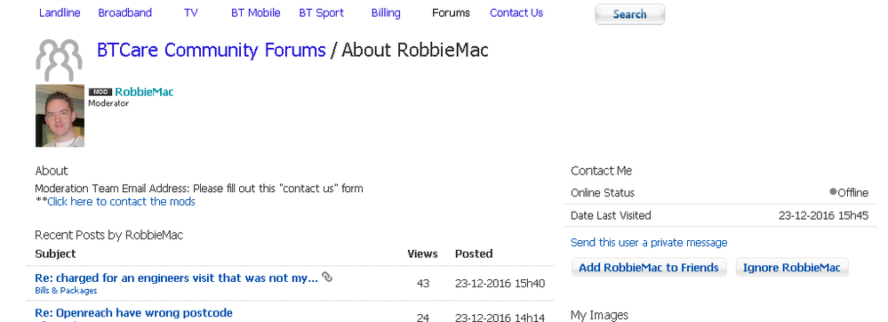Send this user a private message
This screenshot has width=888, height=322.
[x=649, y=242]
